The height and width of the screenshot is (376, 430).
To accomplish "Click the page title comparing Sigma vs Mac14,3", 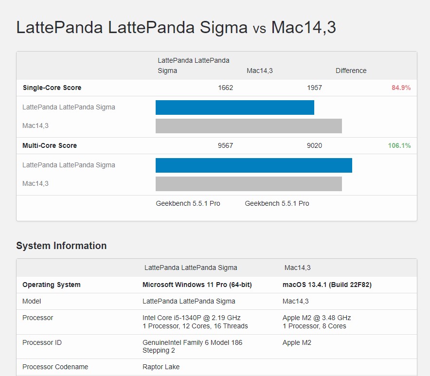I will (x=176, y=27).
